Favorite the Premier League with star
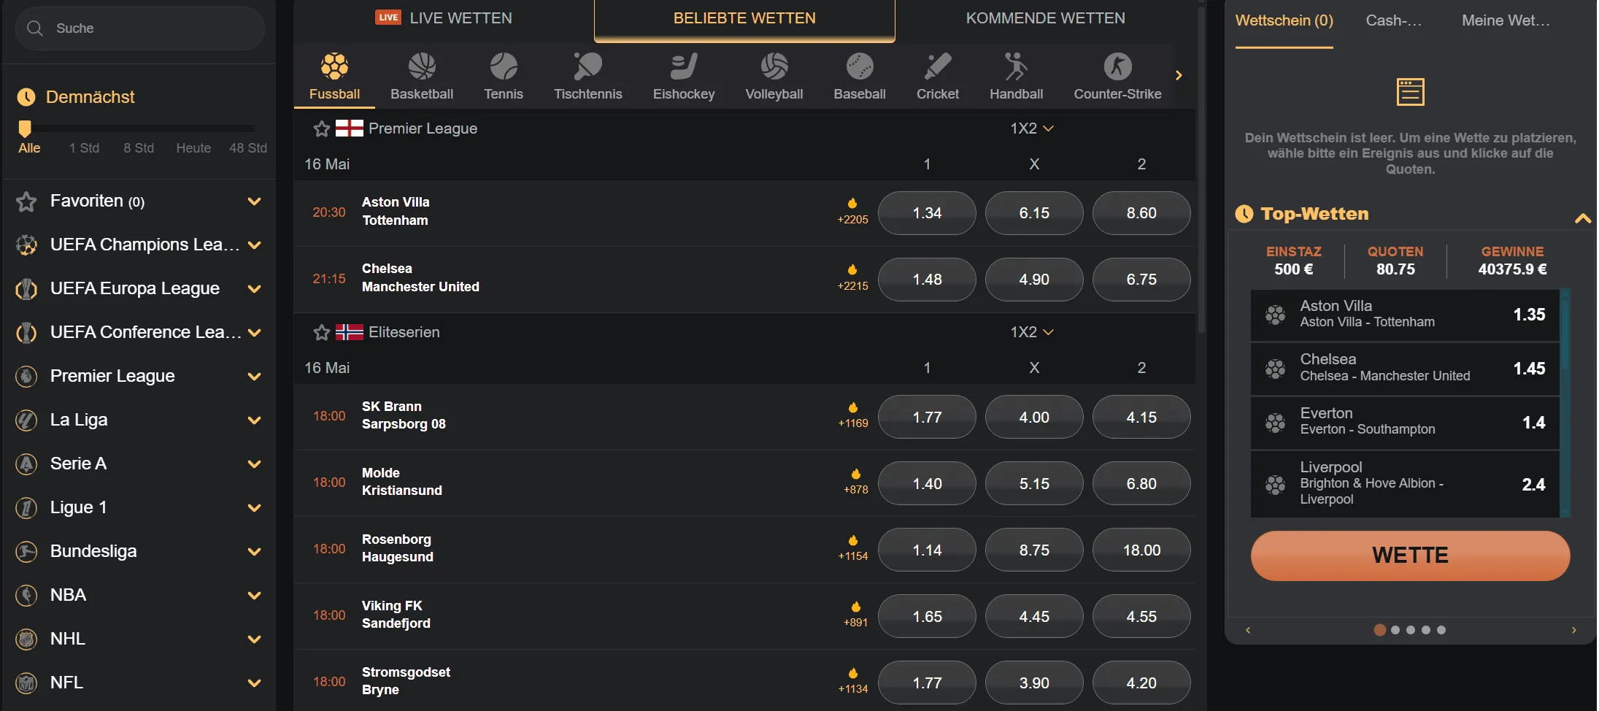 pyautogui.click(x=322, y=129)
